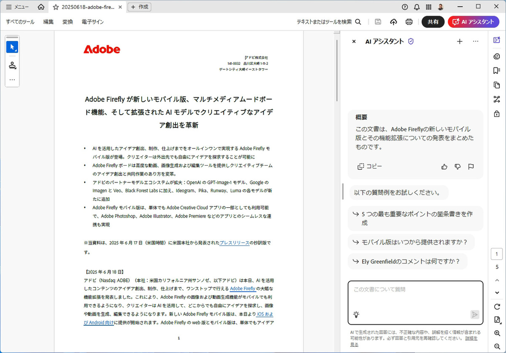Viewport: 506px width, 353px height.
Task: Click the lightbulb suggestions icon
Action: point(356,314)
